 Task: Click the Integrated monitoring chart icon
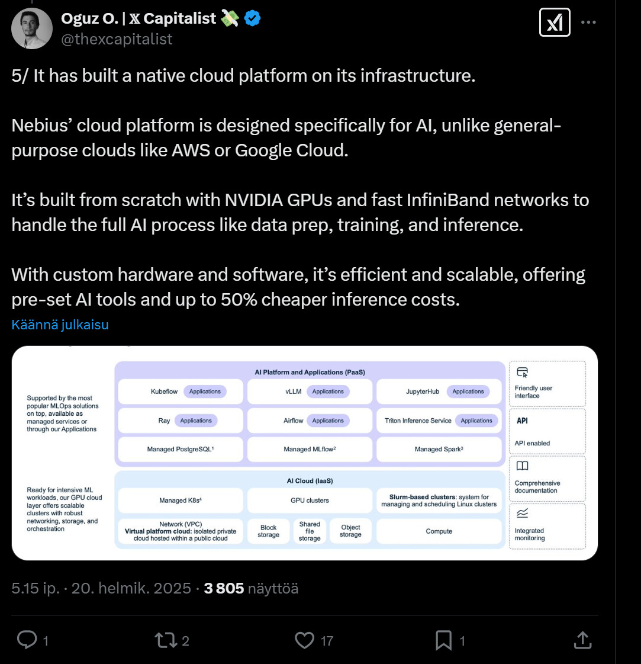522,514
